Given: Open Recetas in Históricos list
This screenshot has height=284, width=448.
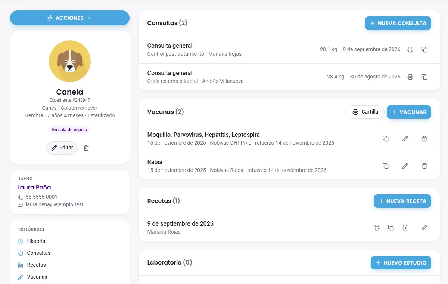Looking at the screenshot, I should point(36,265).
